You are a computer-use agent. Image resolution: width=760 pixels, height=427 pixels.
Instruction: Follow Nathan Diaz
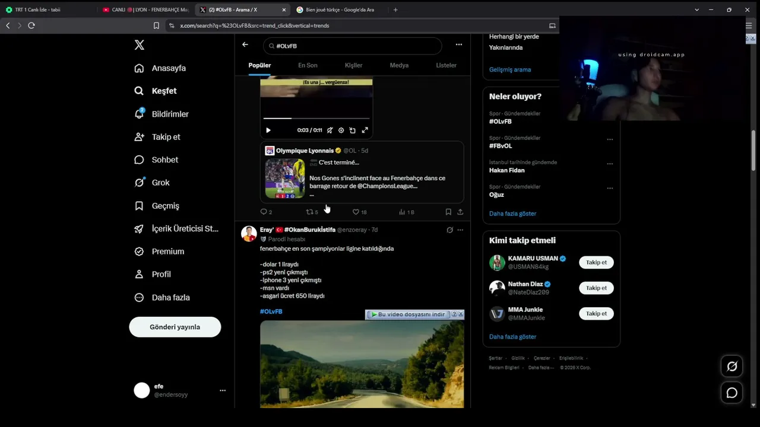click(596, 288)
